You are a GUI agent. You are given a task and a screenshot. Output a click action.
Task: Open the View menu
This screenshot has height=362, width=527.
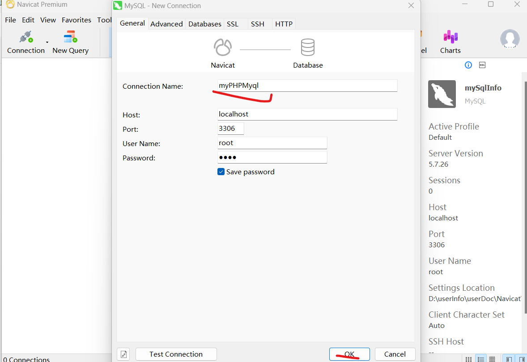[x=48, y=20]
